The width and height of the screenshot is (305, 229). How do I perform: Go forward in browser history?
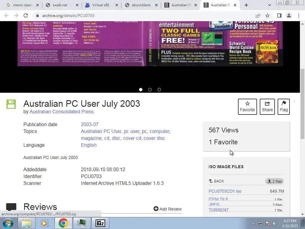pos(16,16)
